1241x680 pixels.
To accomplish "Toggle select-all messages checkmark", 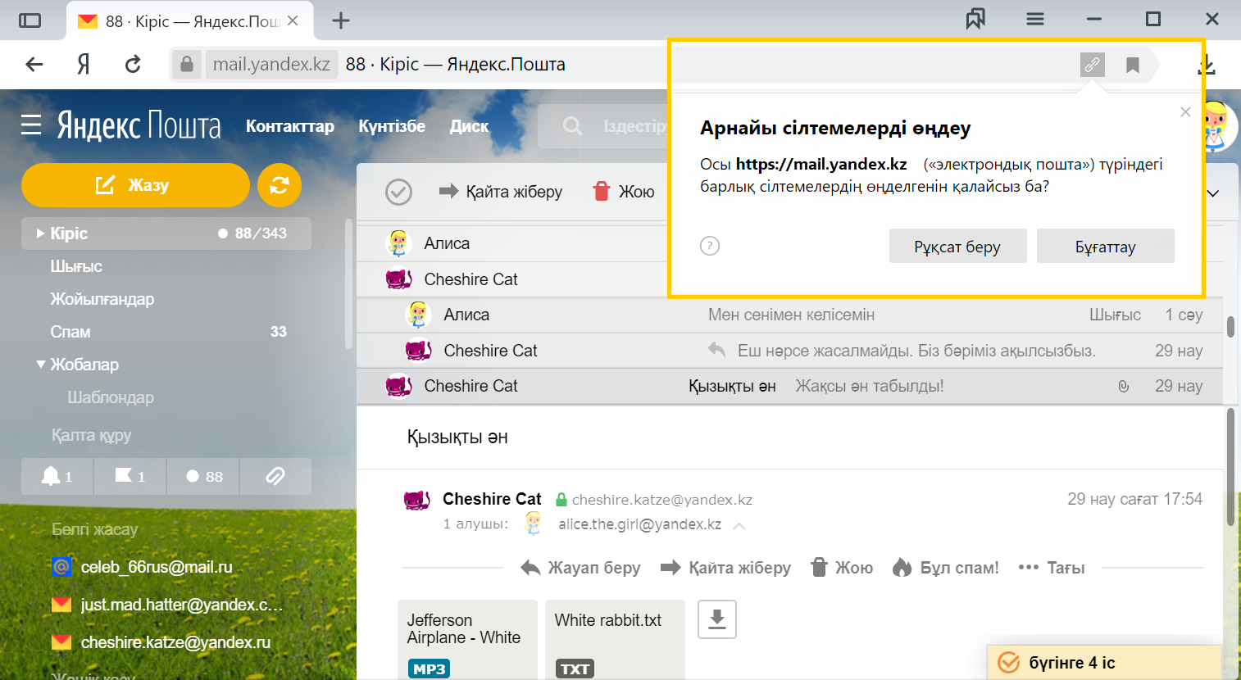I will coord(398,192).
